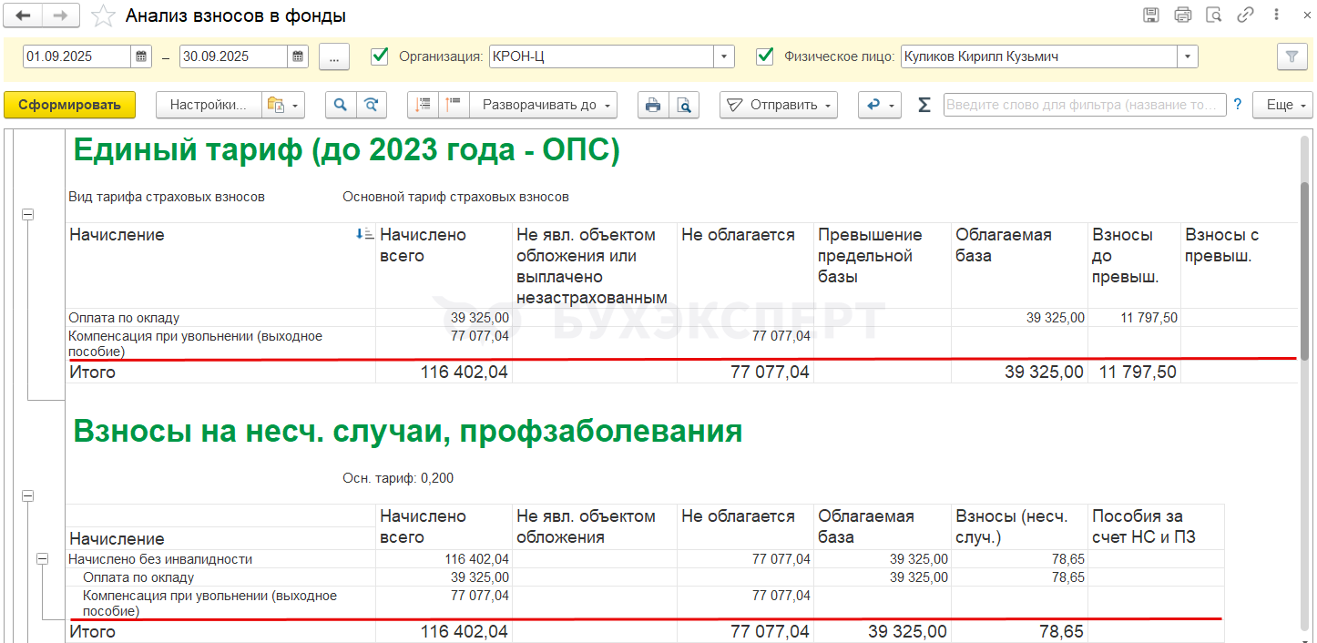Select the 11 797,50 total contributions cell
The width and height of the screenshot is (1317, 643).
point(1134,372)
